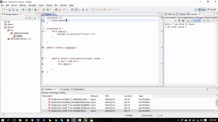Open the New file dropdown arrow
The image size is (218, 122).
pyautogui.click(x=6, y=9)
